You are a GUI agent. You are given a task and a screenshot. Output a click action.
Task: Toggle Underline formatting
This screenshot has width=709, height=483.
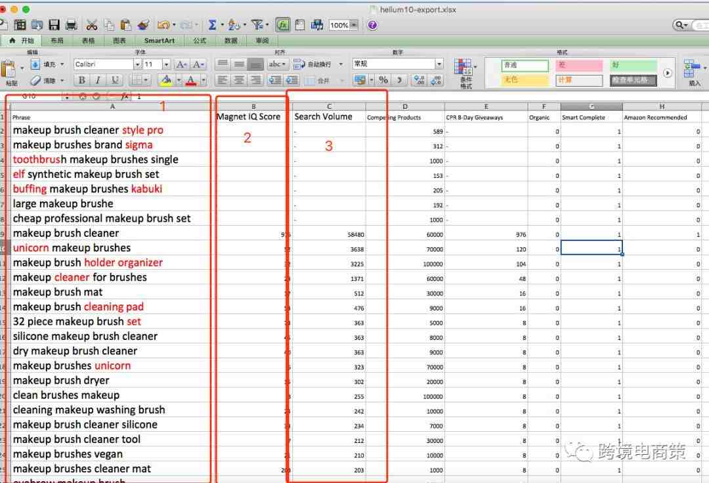[115, 81]
